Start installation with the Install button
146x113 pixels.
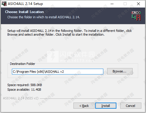click(106, 106)
